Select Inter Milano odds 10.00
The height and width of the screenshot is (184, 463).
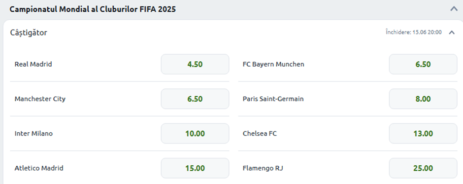pyautogui.click(x=195, y=133)
